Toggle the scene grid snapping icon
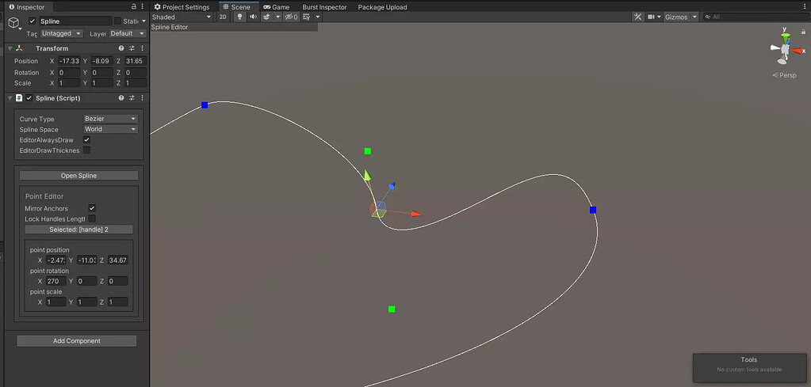The image size is (811, 387). pos(307,17)
